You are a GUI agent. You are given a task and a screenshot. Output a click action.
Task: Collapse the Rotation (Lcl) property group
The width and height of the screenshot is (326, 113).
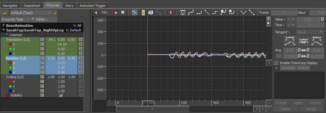pos(3,58)
